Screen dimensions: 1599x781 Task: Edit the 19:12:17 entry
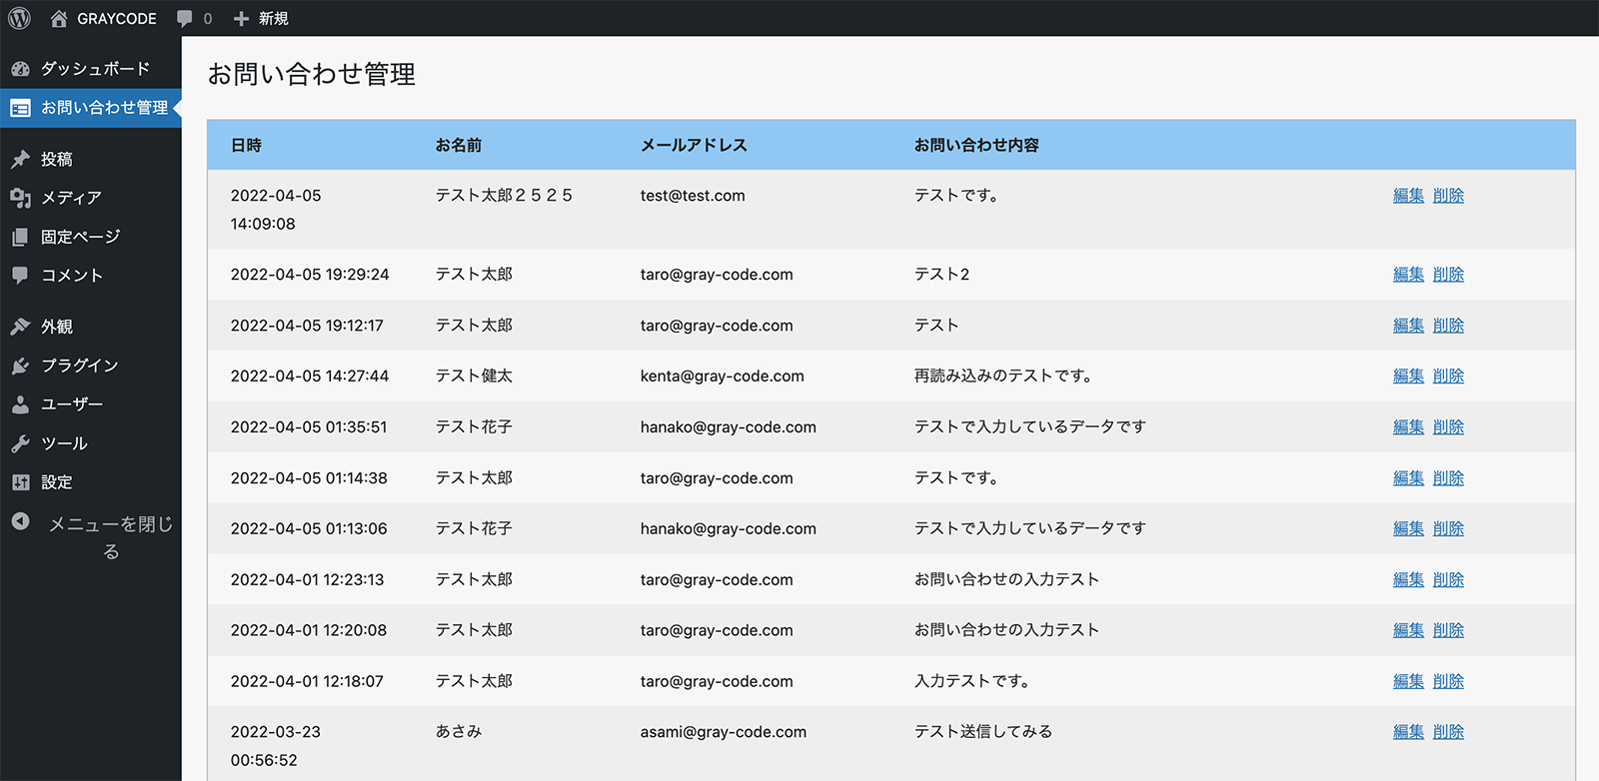coord(1408,326)
